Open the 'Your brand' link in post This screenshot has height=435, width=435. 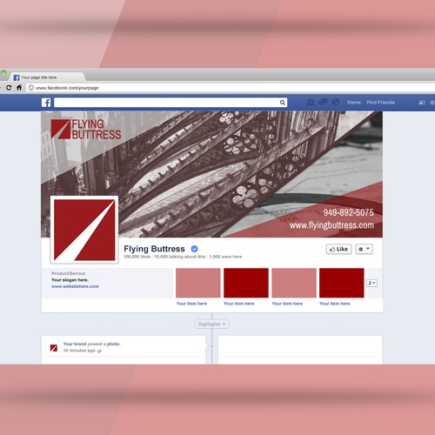[x=75, y=344]
